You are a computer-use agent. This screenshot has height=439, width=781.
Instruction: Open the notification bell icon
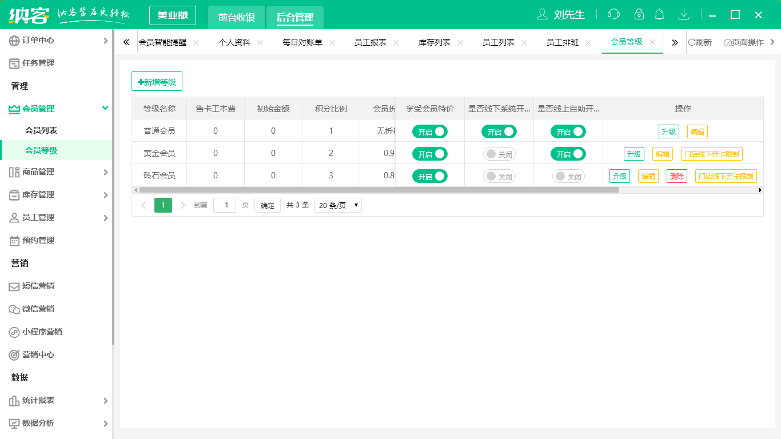point(660,14)
